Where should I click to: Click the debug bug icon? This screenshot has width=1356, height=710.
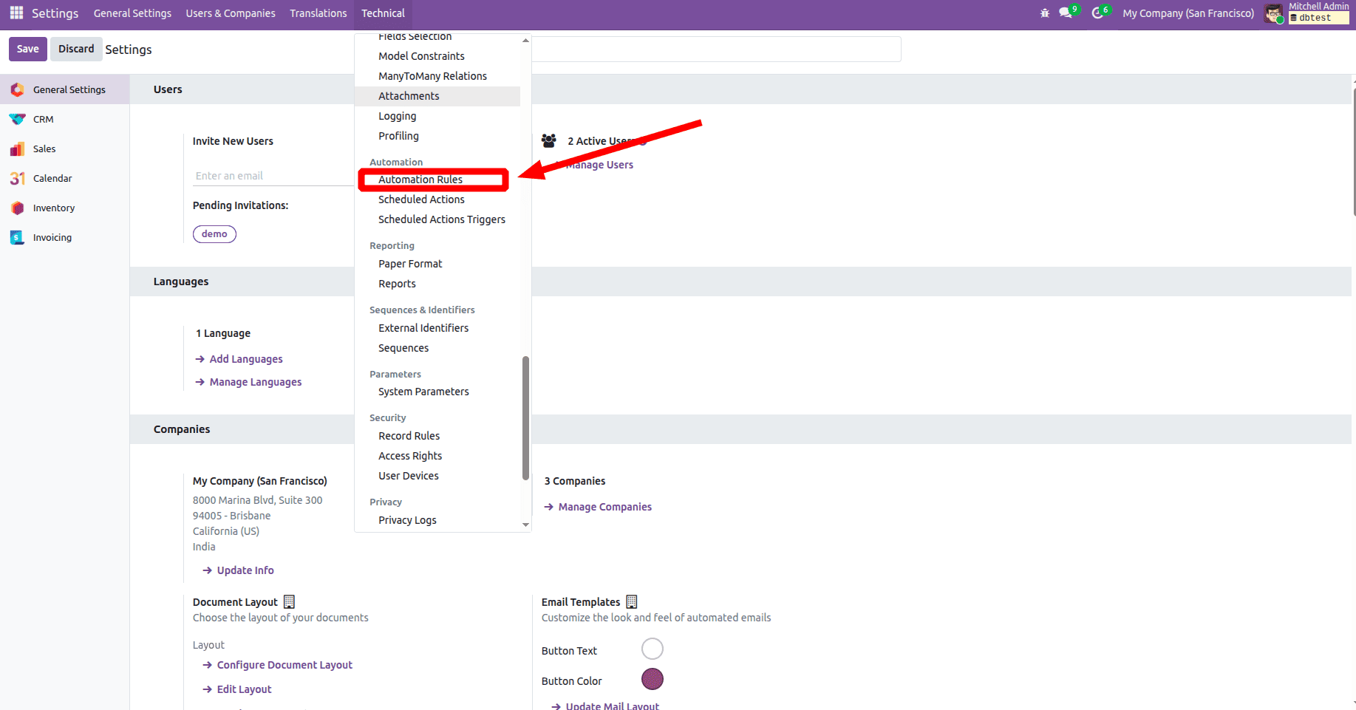coord(1044,13)
